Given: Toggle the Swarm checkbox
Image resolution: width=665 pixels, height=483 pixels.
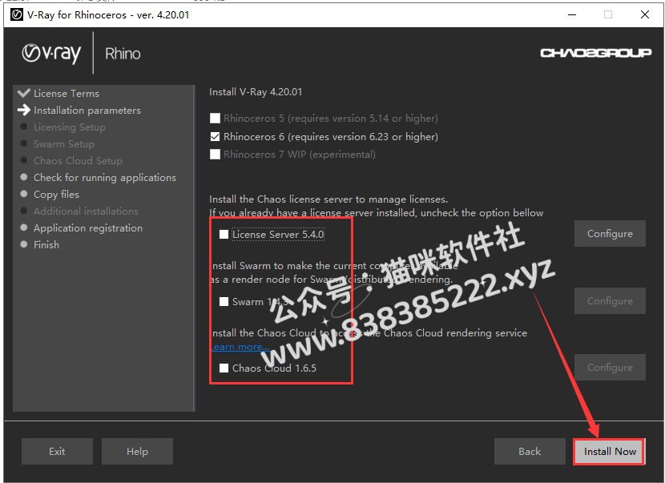Looking at the screenshot, I should click(224, 301).
